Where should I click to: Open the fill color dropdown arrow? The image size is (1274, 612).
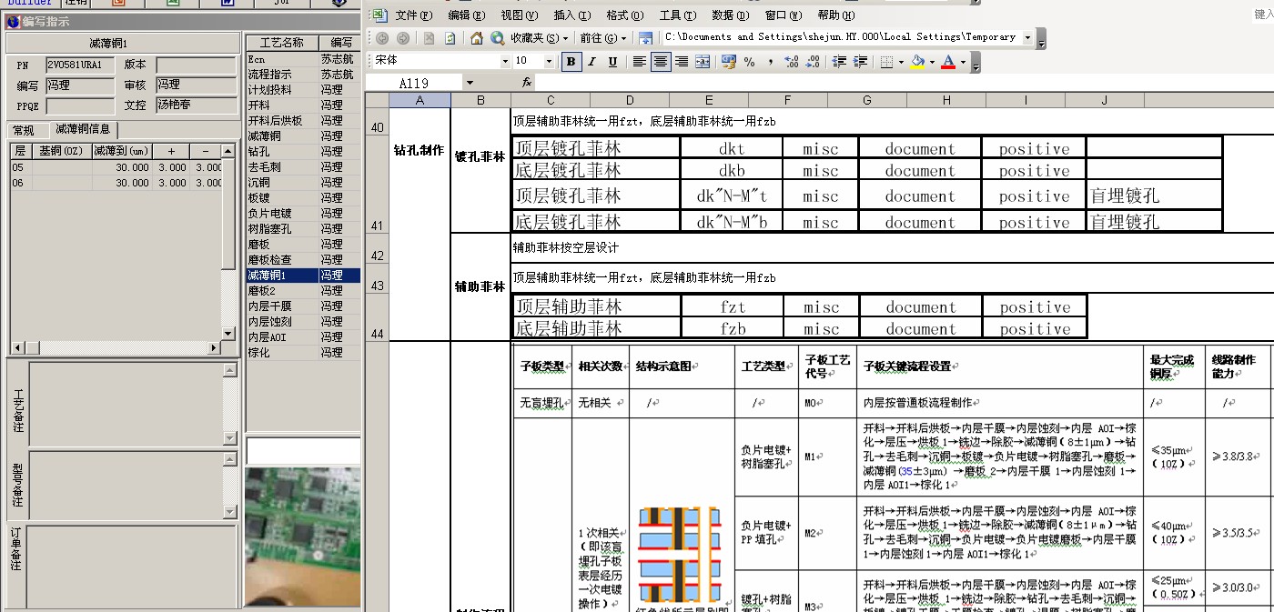(x=931, y=62)
